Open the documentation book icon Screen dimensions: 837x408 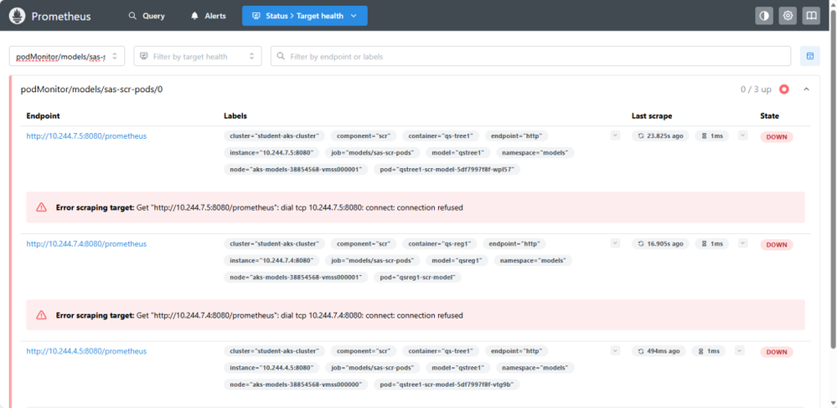pyautogui.click(x=811, y=16)
